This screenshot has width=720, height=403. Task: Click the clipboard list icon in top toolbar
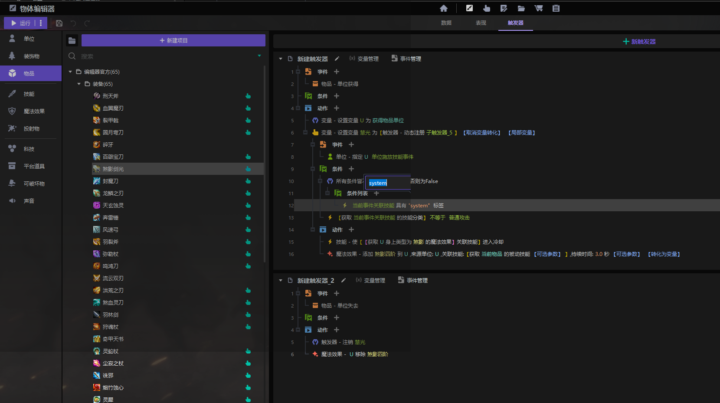point(556,8)
